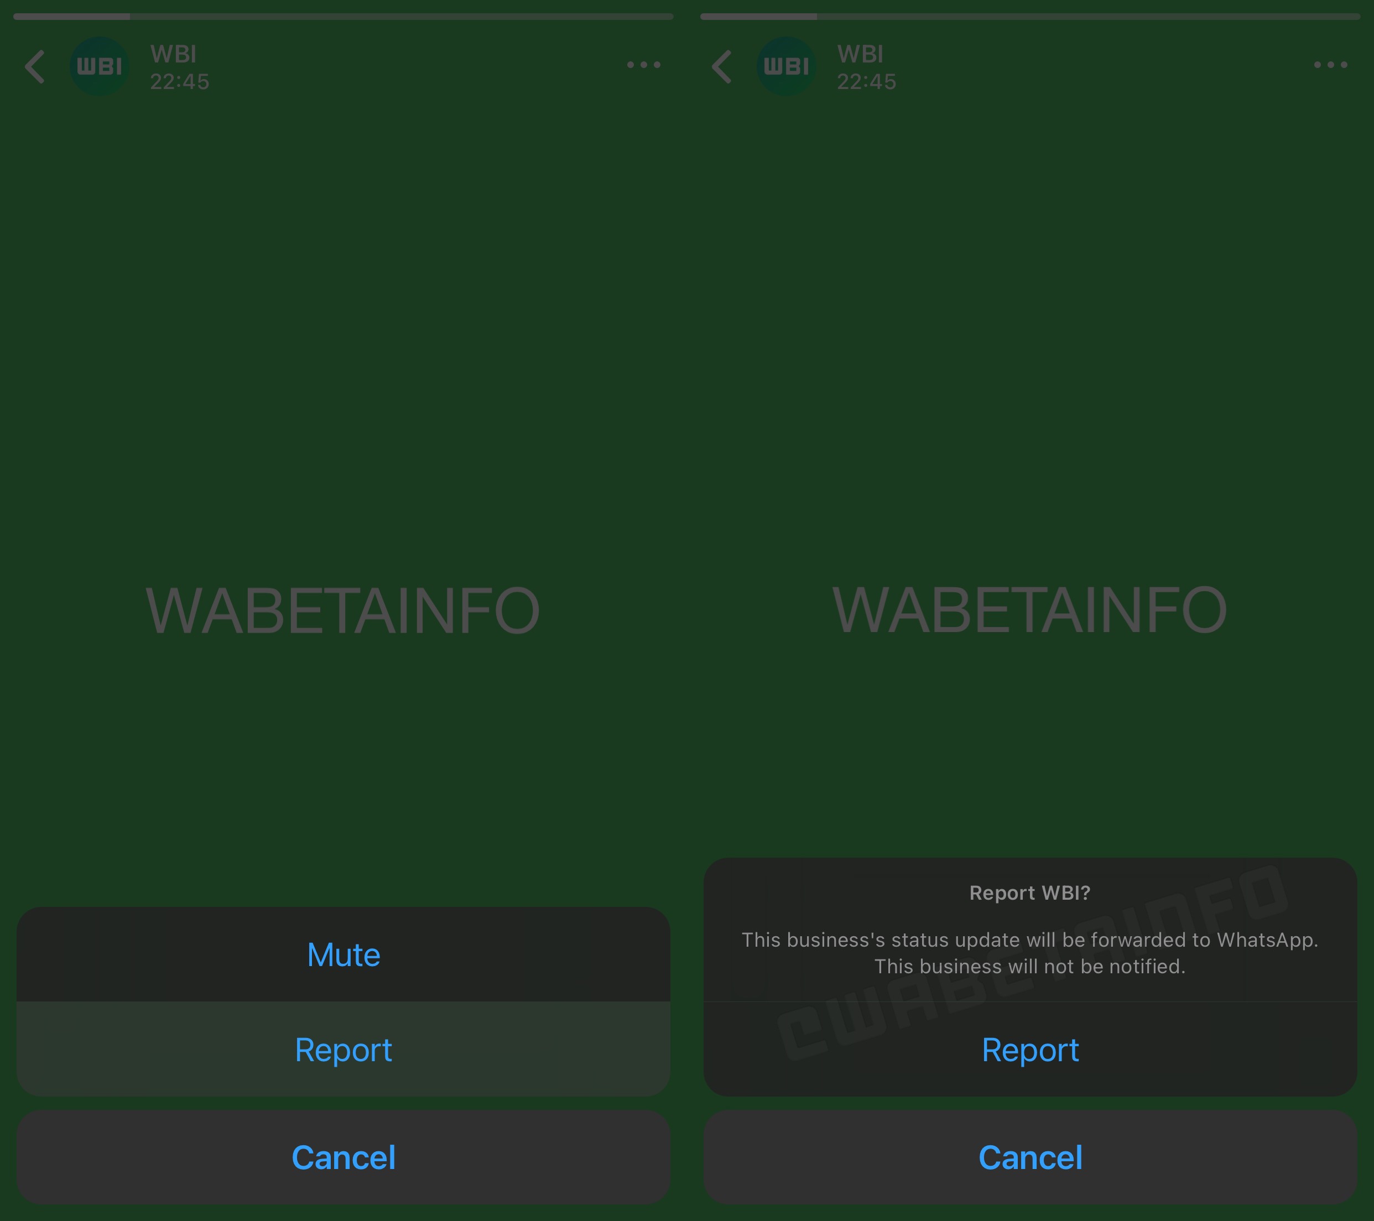Tap the WBI name in left header
The image size is (1374, 1221).
(174, 54)
